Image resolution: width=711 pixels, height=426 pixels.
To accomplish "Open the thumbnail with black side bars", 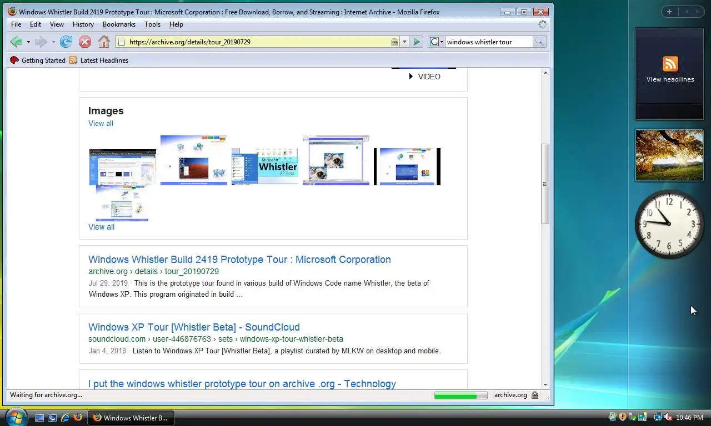I will pos(407,166).
